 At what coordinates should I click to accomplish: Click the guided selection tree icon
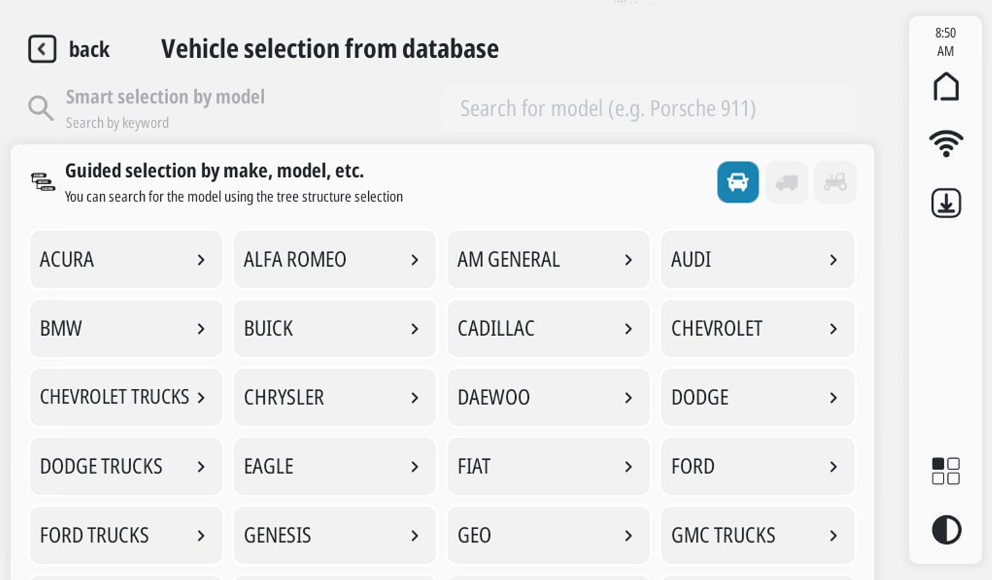tap(43, 181)
